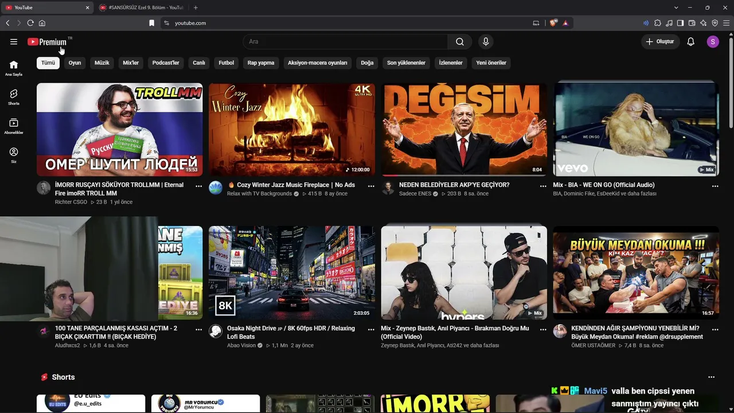Click the browser home button
734x413 pixels.
42,23
